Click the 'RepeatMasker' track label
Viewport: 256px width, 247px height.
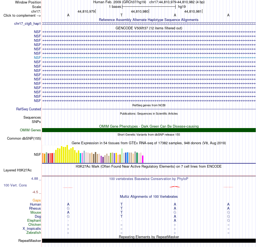30,241
